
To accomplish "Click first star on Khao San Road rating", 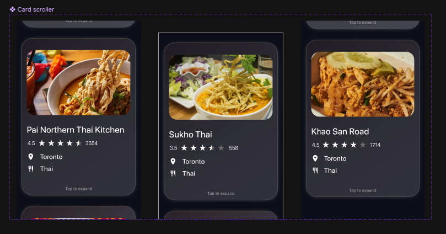I will (x=326, y=145).
